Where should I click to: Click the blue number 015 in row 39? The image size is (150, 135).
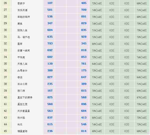pos(84,91)
